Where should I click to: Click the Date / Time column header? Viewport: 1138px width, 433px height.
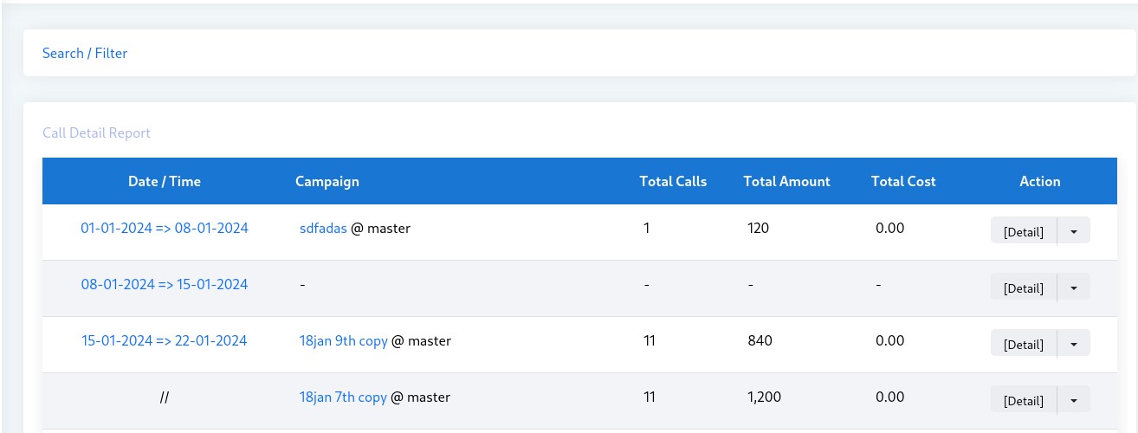tap(165, 181)
